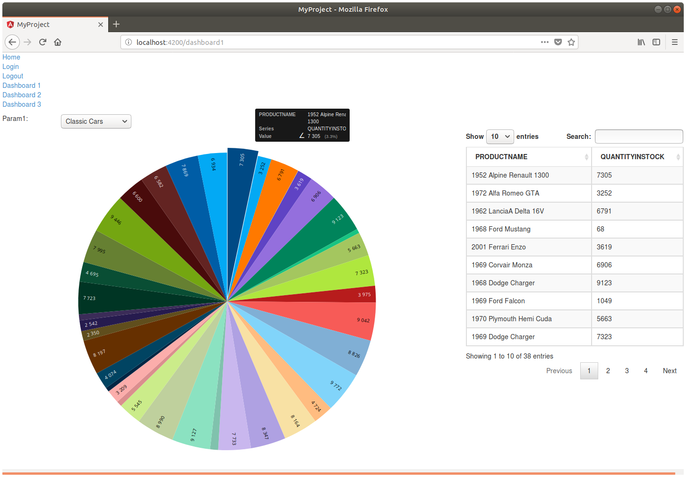Image resolution: width=688 pixels, height=479 pixels.
Task: Go to page 2 of the table
Action: pos(608,371)
